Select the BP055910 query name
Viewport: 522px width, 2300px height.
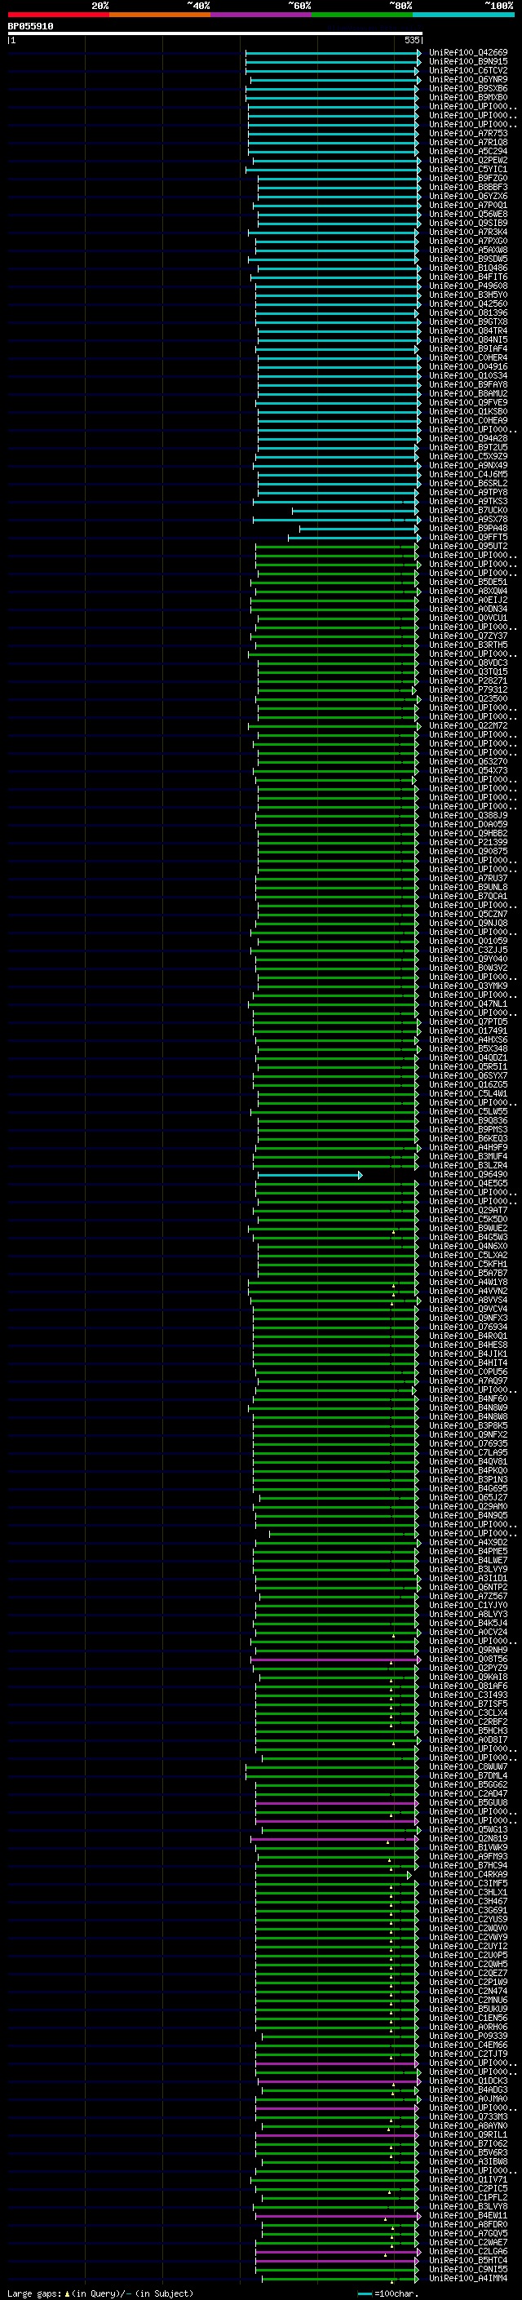click(30, 27)
